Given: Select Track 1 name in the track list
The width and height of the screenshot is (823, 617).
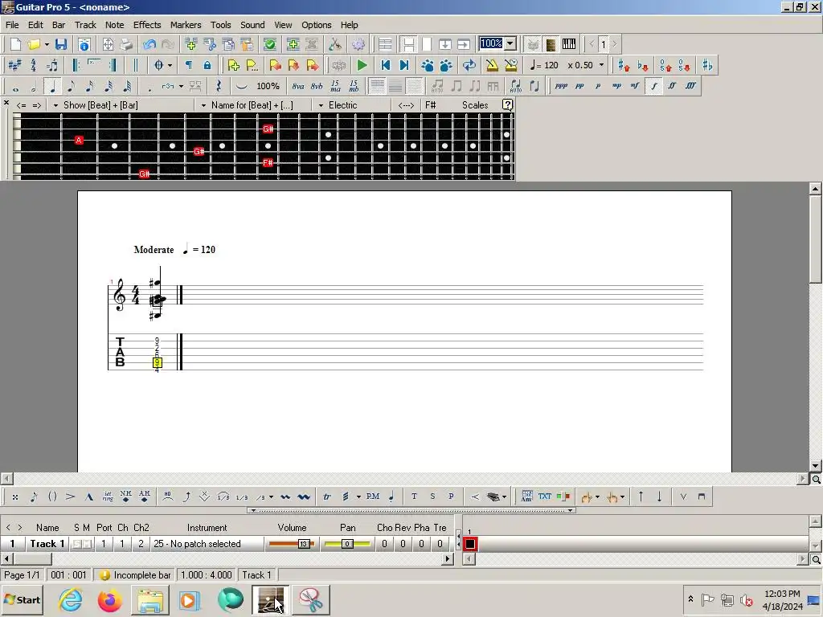Looking at the screenshot, I should coord(47,544).
